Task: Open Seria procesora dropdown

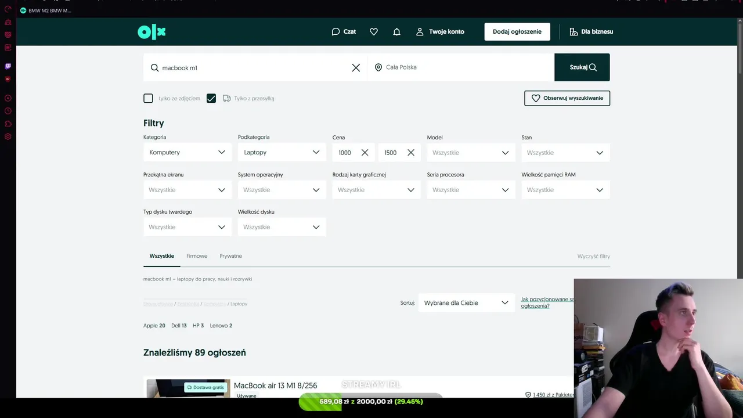Action: 471,190
